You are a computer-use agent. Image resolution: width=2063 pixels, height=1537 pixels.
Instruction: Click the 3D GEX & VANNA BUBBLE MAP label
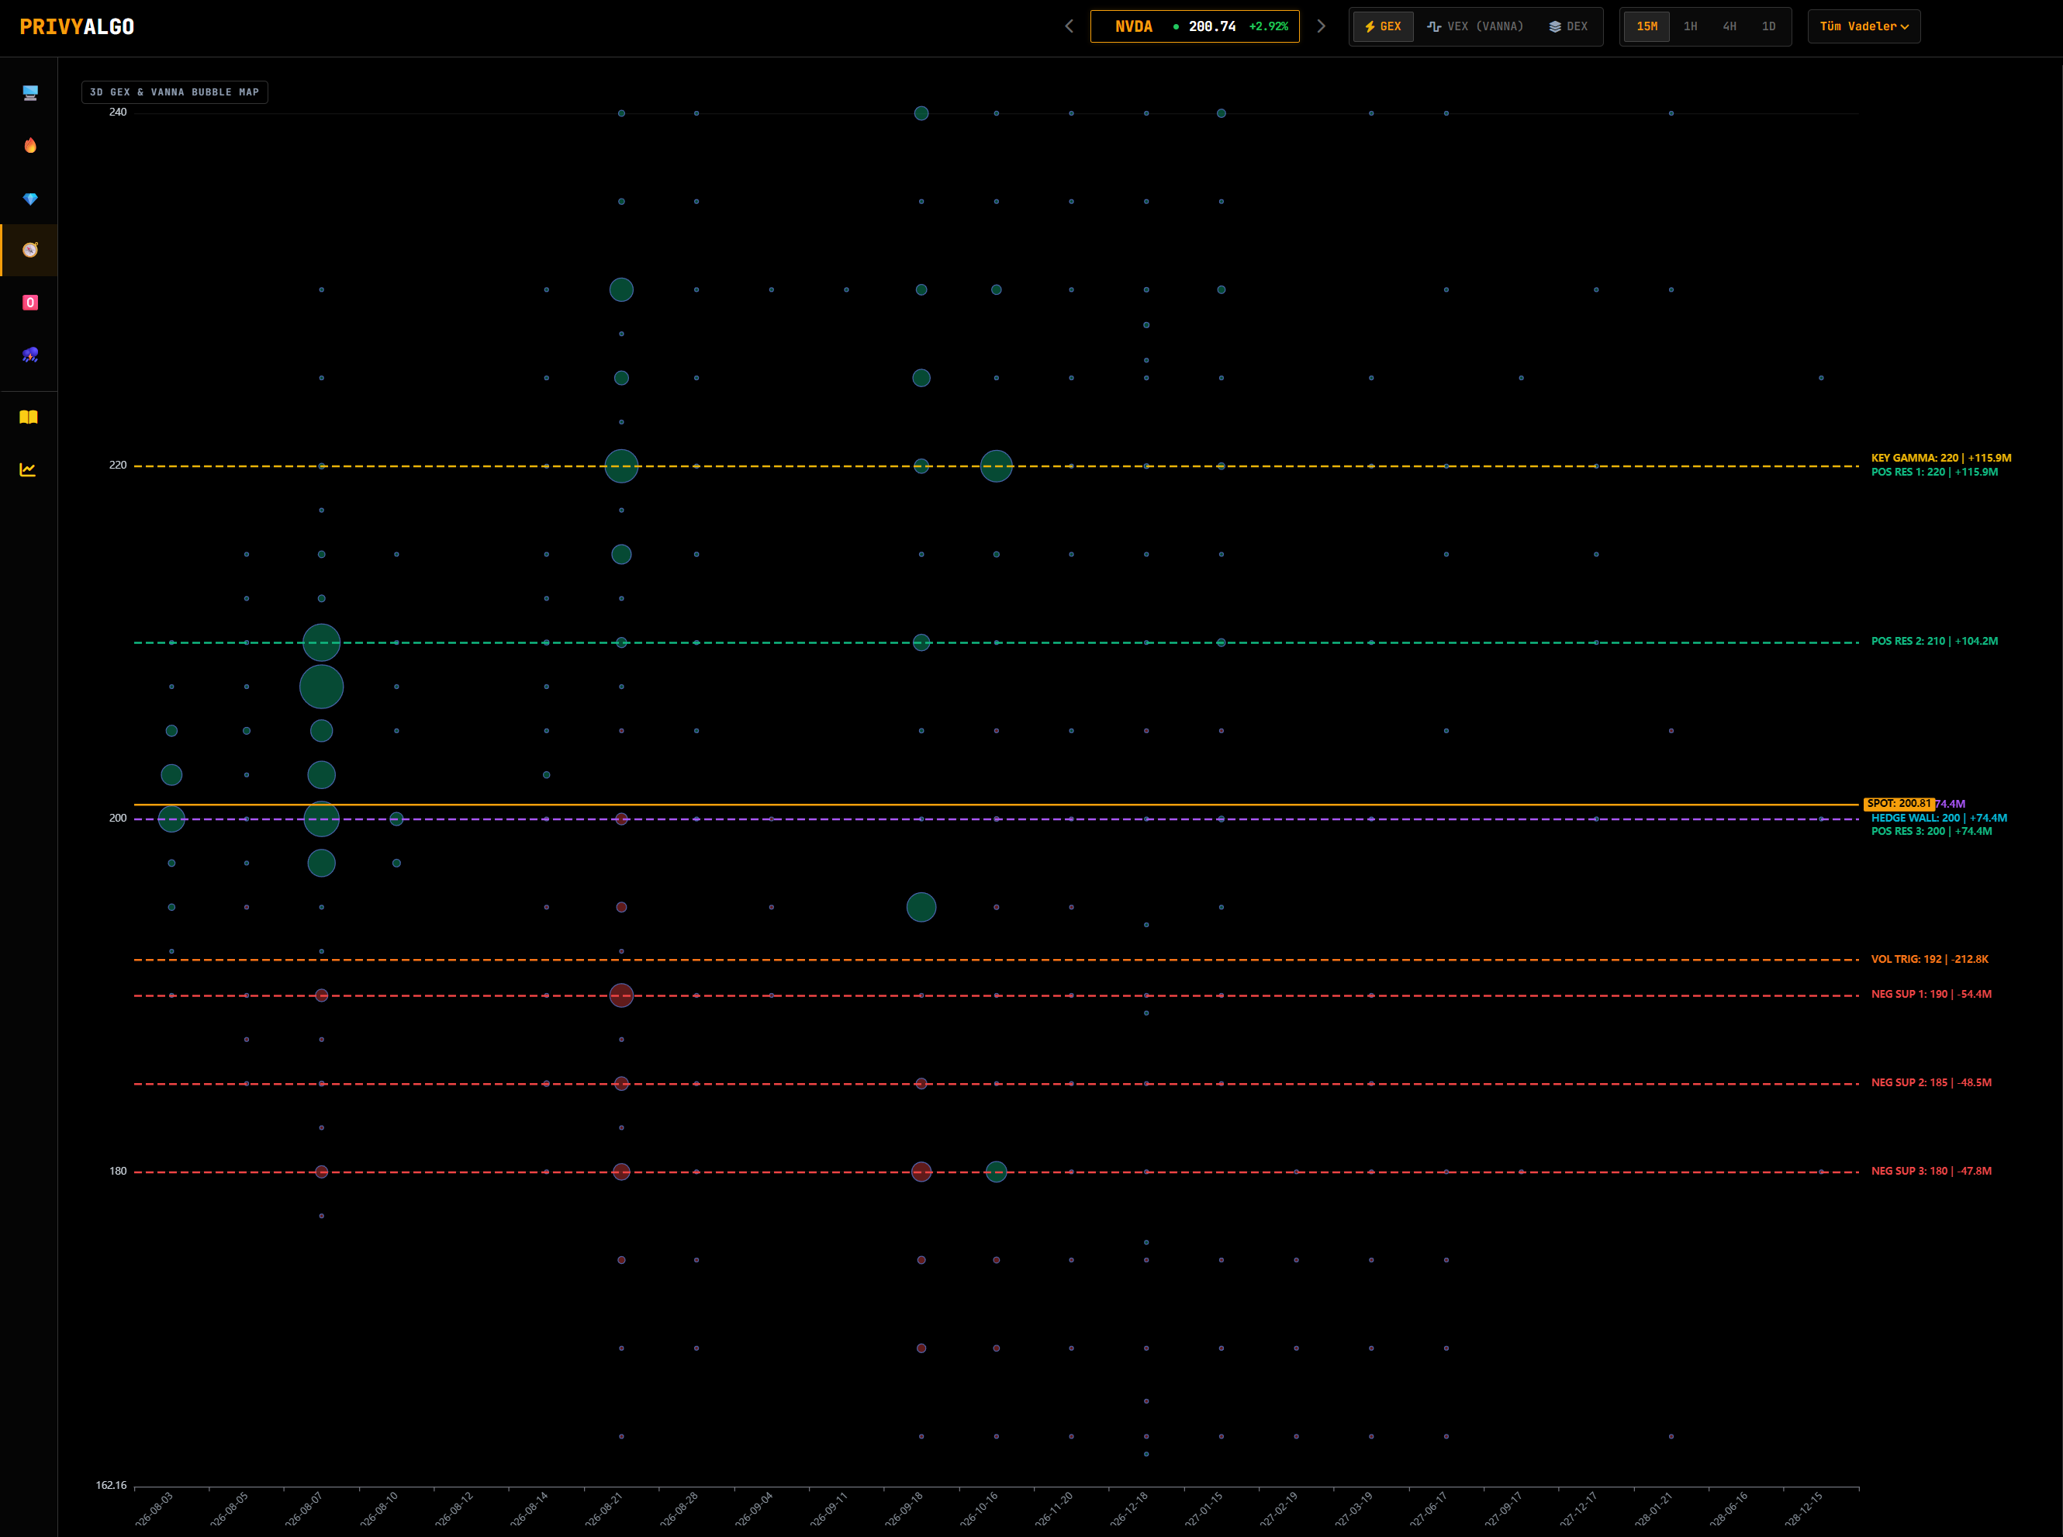(x=175, y=92)
